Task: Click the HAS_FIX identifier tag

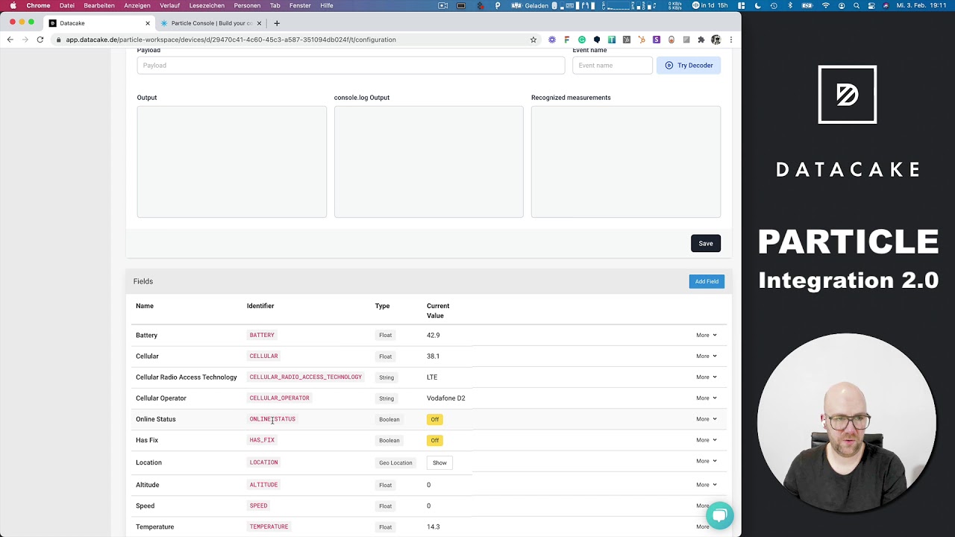Action: (x=262, y=440)
